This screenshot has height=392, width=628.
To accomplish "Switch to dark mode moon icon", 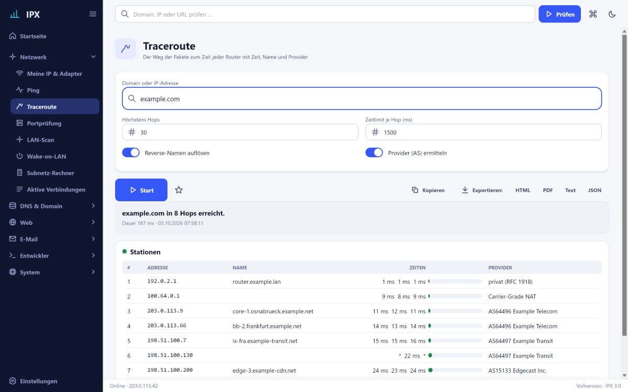I will point(612,14).
